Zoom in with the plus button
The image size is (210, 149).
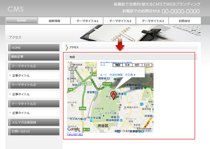click(x=72, y=77)
